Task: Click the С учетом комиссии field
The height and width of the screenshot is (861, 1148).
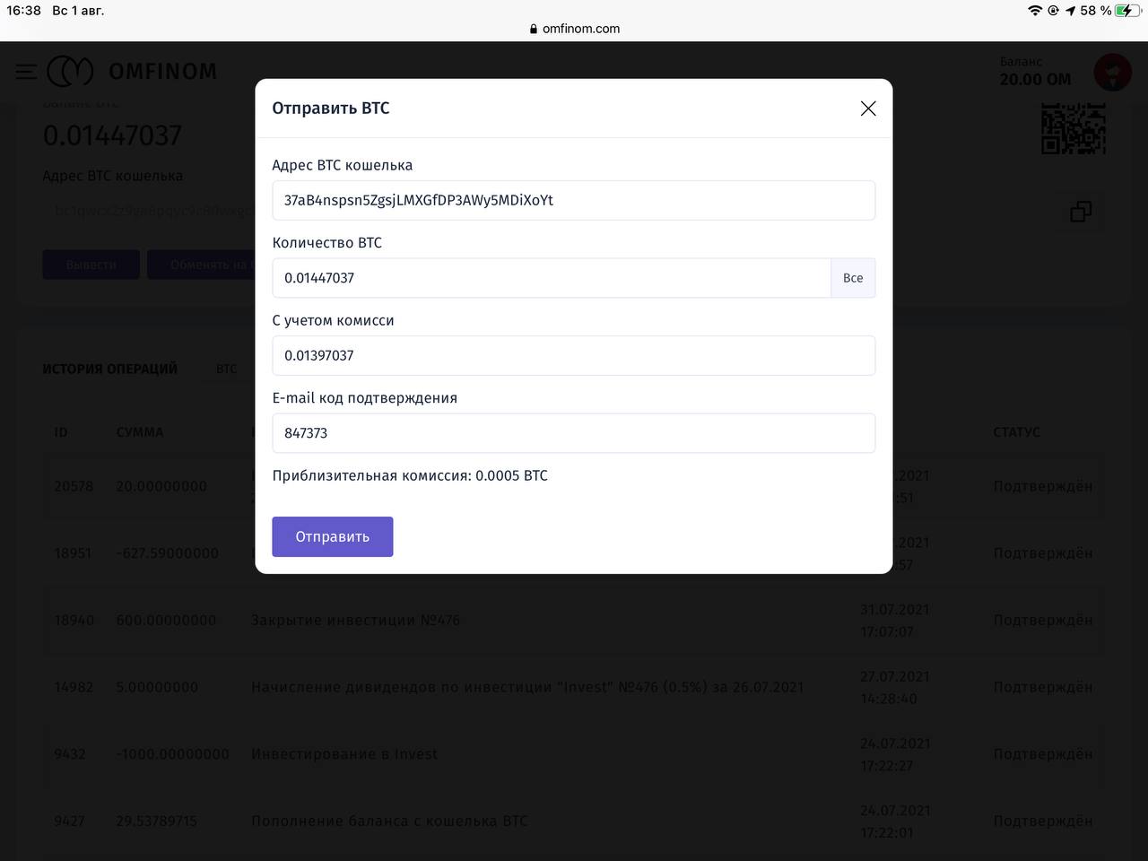Action: pos(573,355)
